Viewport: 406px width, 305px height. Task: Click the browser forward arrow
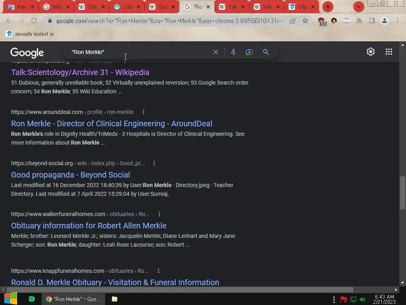point(21,21)
